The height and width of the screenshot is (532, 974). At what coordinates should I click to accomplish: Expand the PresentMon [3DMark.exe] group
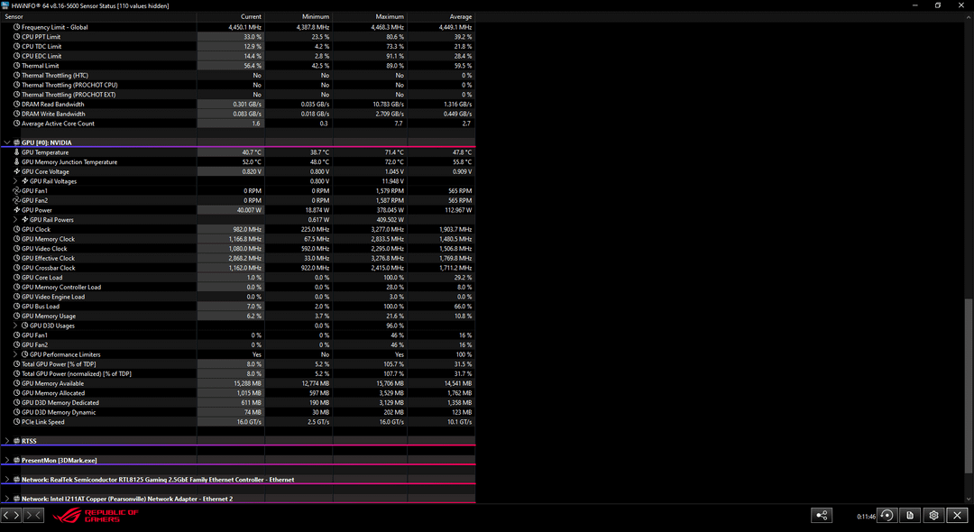tap(7, 461)
